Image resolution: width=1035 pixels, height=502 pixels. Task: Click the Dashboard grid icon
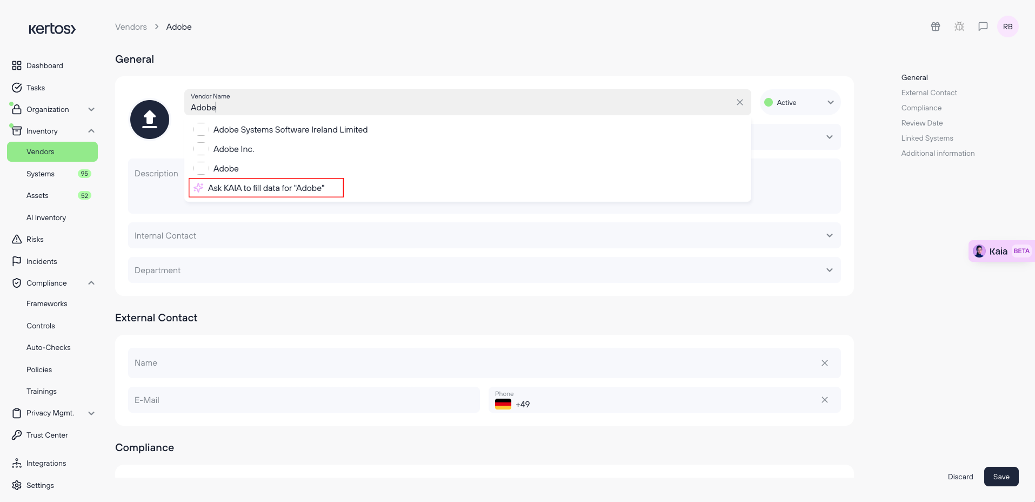[x=17, y=65]
